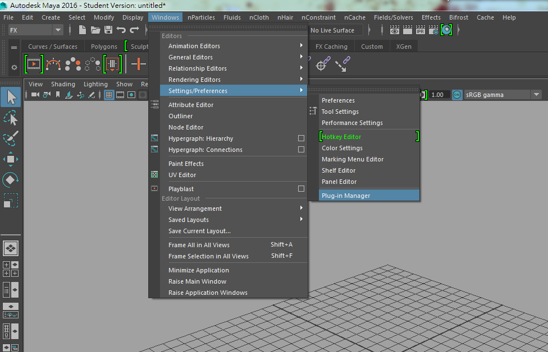Open Tool Settings in the submenu

point(369,112)
